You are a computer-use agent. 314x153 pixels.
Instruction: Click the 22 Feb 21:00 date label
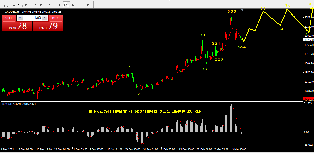(204, 149)
